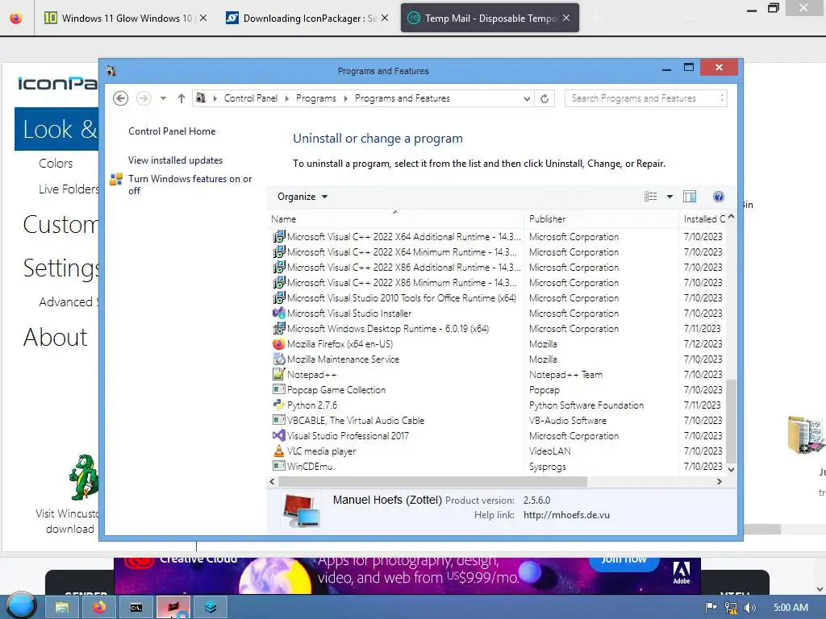Open Turn Windows features on or off
This screenshot has width=826, height=619.
click(190, 185)
